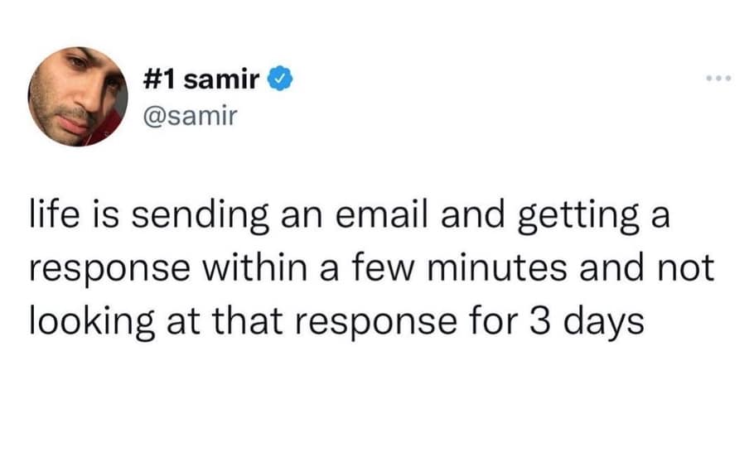Click the last line of the tweet
The width and height of the screenshot is (754, 457).
pyautogui.click(x=336, y=320)
